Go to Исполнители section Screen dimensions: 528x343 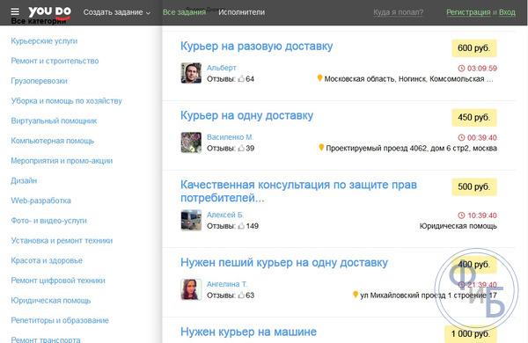pyautogui.click(x=241, y=12)
